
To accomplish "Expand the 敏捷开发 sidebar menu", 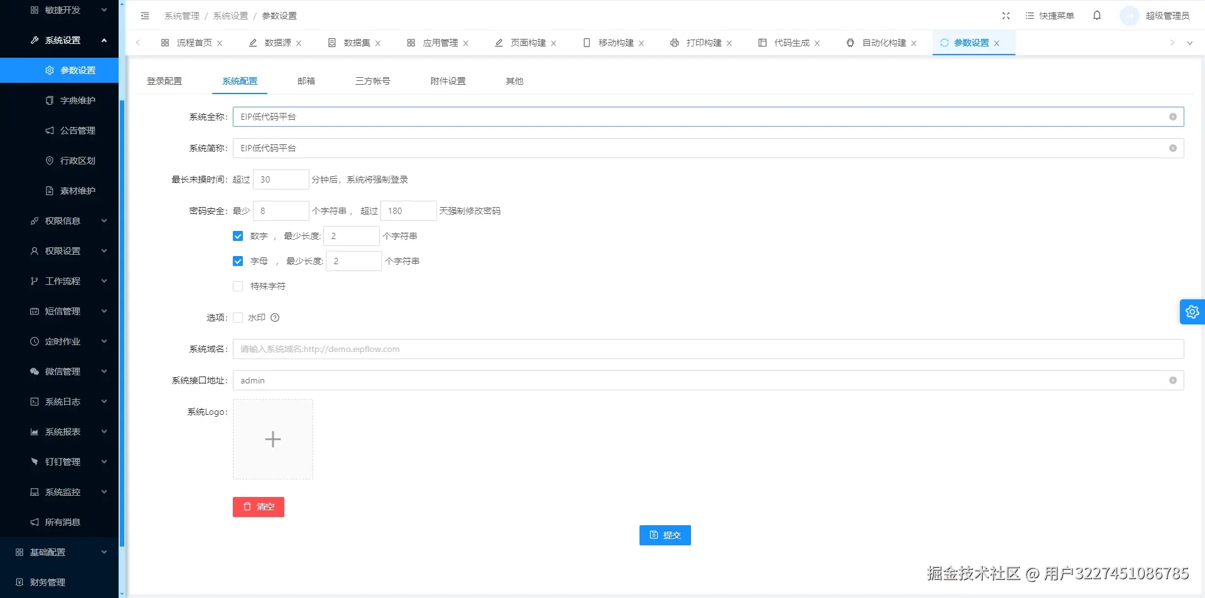I will tap(59, 10).
